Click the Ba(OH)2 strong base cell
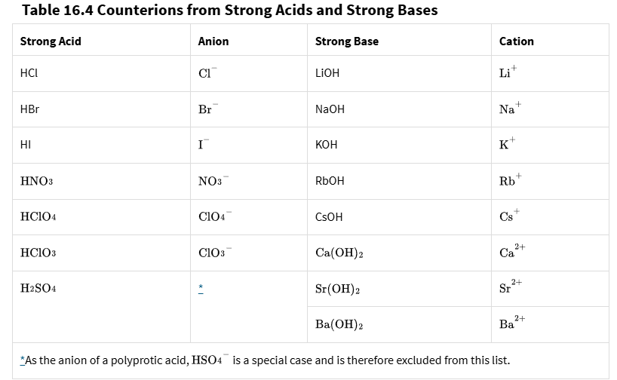This screenshot has height=380, width=617. tap(339, 324)
